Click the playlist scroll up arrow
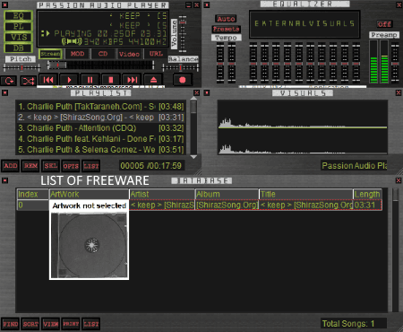403x332 pixels. tap(193, 98)
